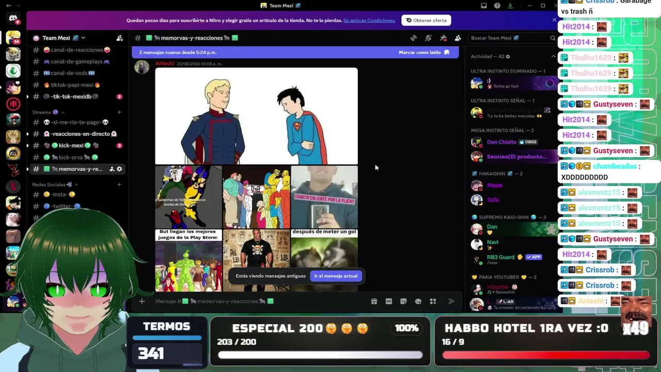Click Ir al mensaje actual button
Viewport: 661px width, 372px height.
tap(336, 276)
